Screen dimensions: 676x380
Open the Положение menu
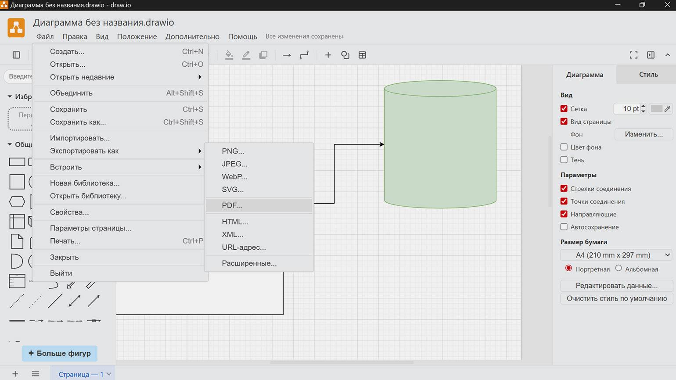pos(137,36)
